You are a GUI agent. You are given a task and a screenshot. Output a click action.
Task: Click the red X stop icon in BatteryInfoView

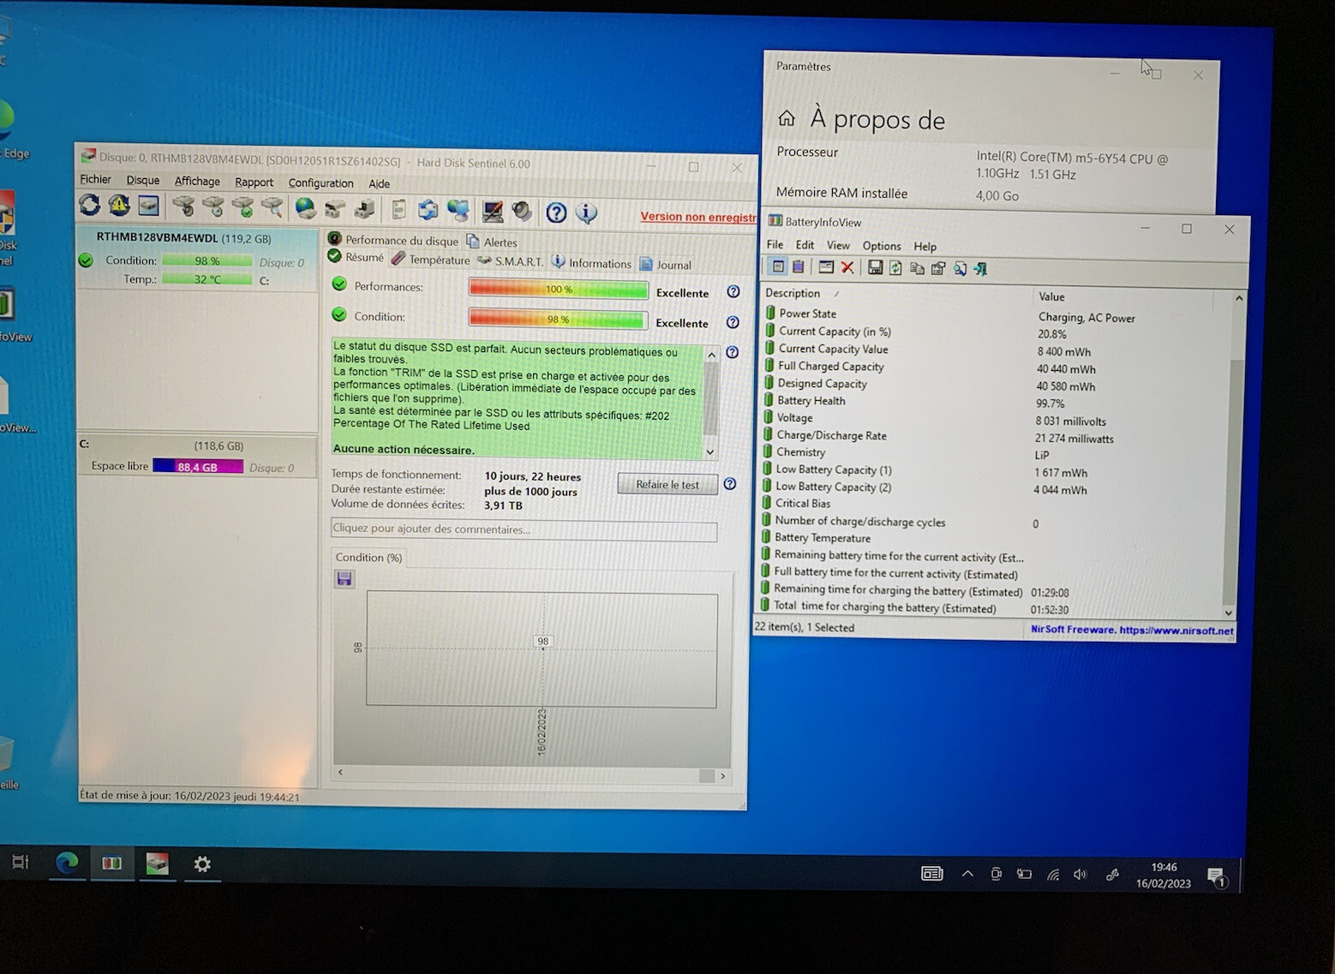[847, 267]
